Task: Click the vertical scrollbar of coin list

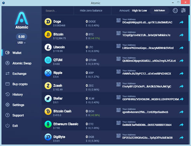Action: 189,28
